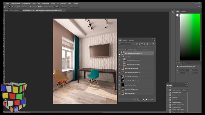Click the collapsed panel icon beside Color panel
Screen dimensions: 205x115
coord(173,12)
